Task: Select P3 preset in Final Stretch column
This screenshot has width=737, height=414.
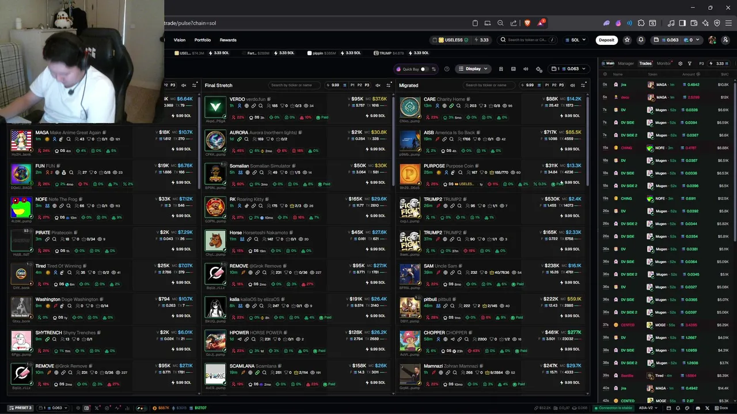Action: coord(367,85)
